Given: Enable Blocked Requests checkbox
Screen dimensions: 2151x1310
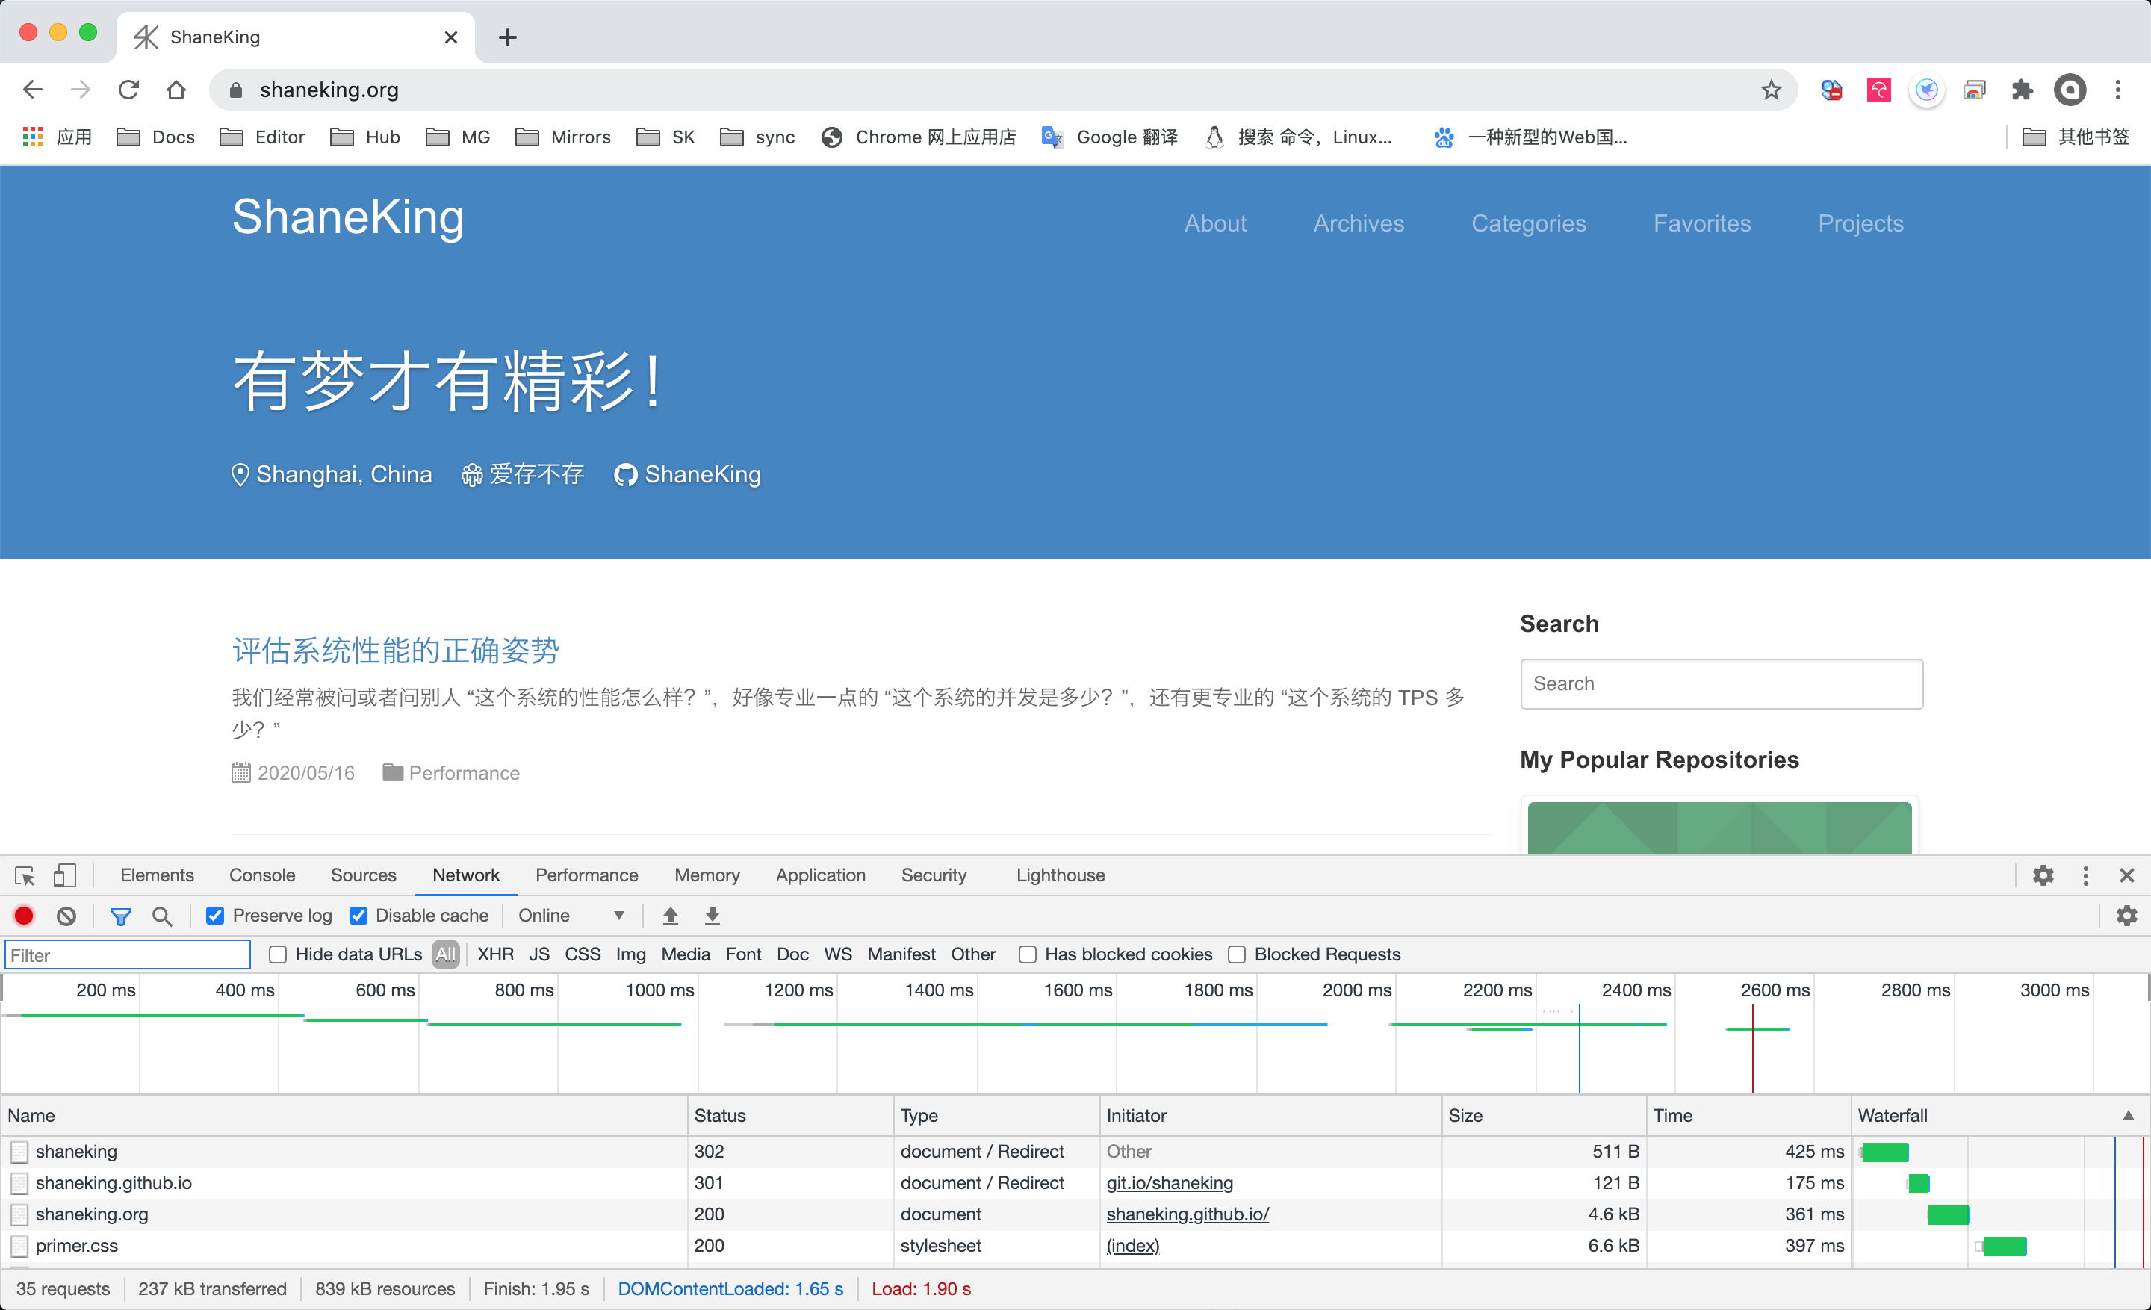Looking at the screenshot, I should pos(1237,954).
